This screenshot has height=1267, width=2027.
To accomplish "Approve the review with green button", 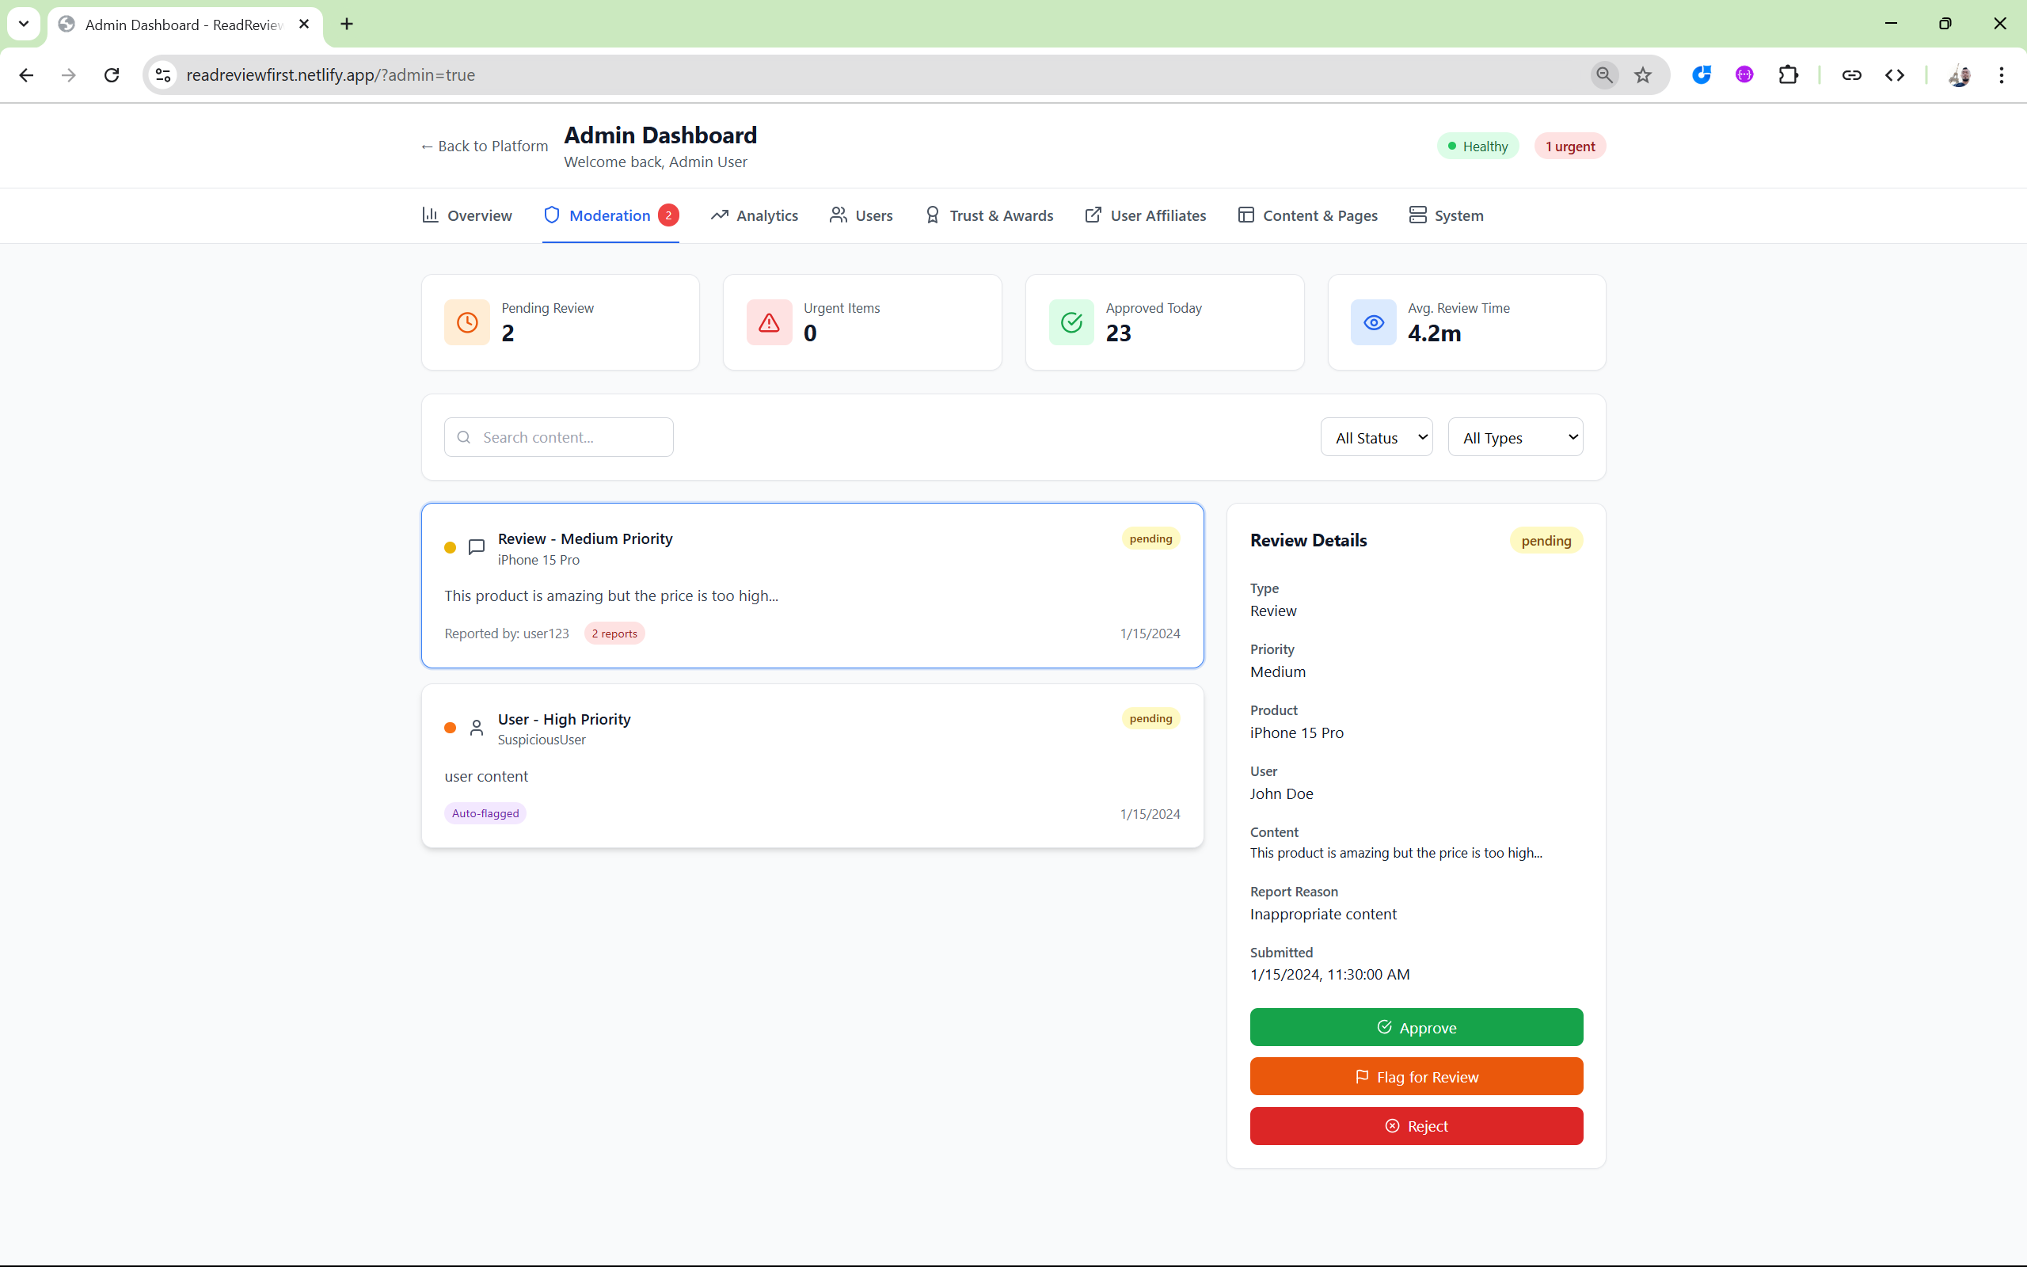I will click(x=1416, y=1027).
